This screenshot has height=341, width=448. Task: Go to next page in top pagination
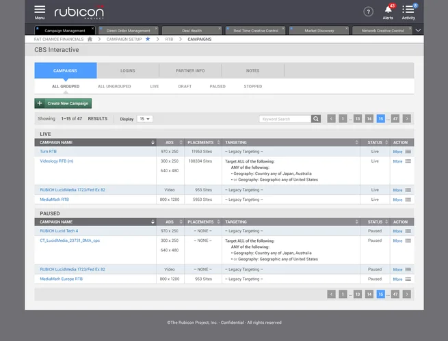click(x=407, y=119)
